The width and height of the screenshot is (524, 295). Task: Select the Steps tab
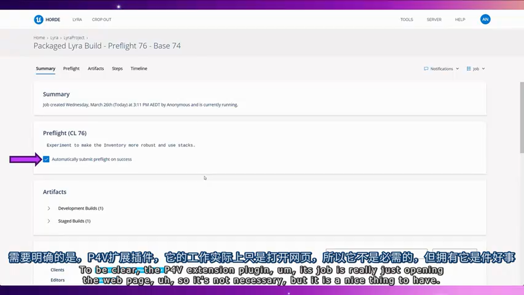[x=117, y=68]
